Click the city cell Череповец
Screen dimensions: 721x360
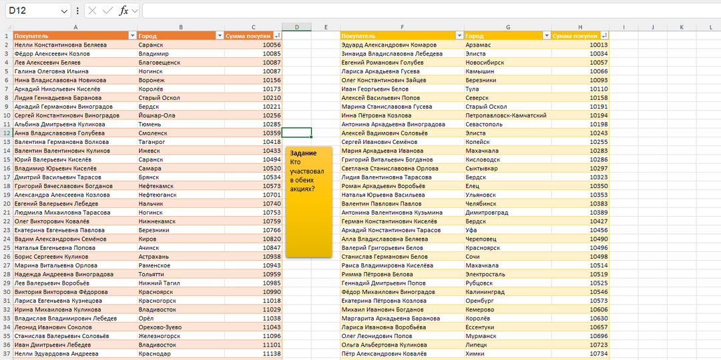[508, 239]
